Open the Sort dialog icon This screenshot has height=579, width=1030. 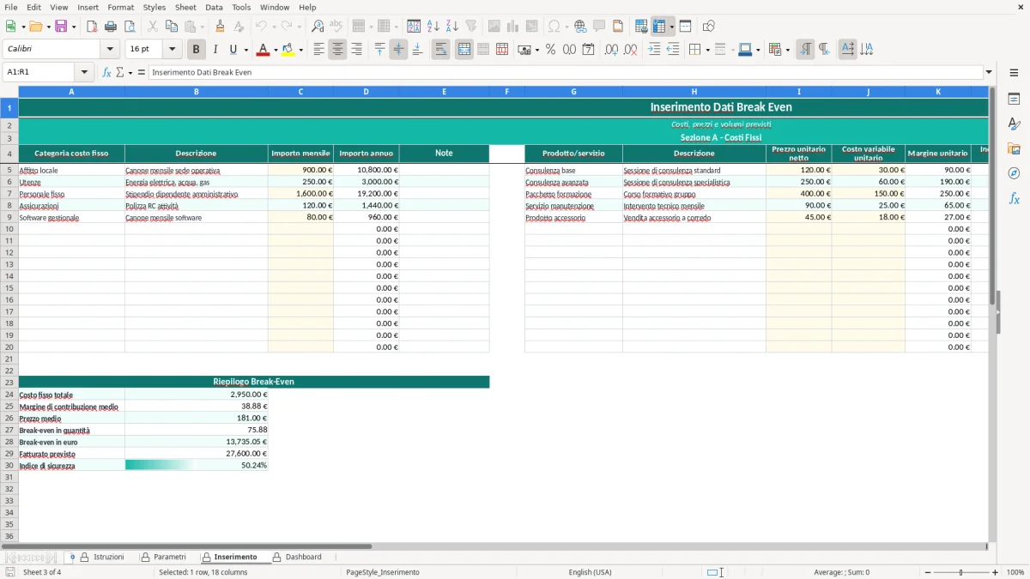[414, 27]
